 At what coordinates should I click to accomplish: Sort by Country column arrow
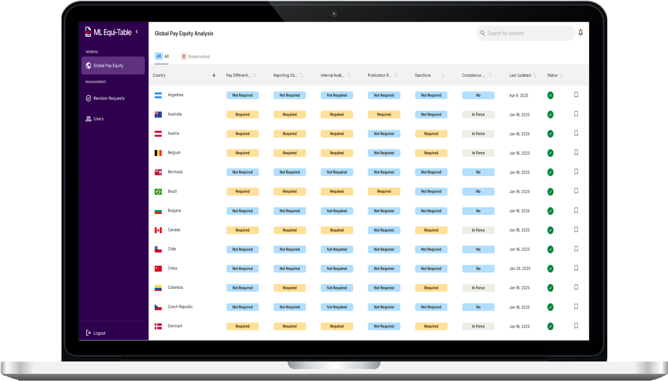click(x=214, y=75)
